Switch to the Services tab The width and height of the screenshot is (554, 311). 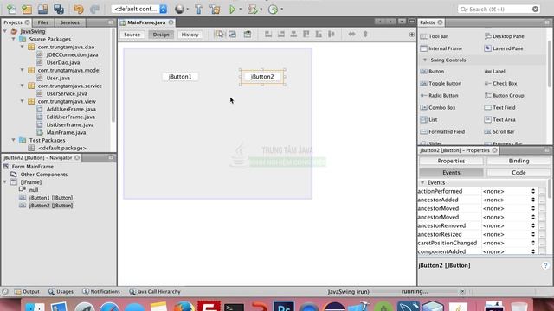tap(69, 22)
